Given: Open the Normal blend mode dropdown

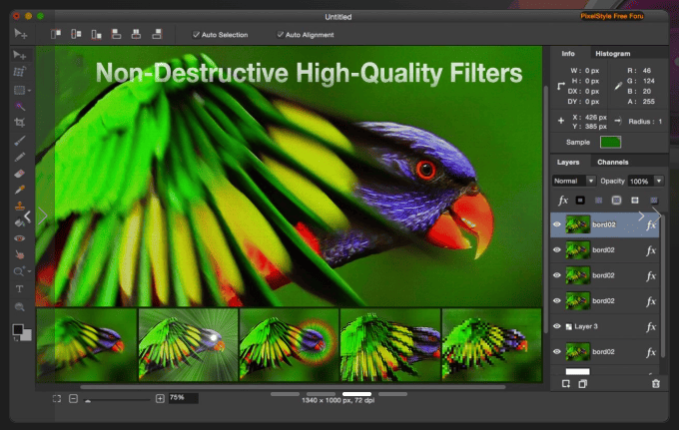Looking at the screenshot, I should click(x=574, y=181).
